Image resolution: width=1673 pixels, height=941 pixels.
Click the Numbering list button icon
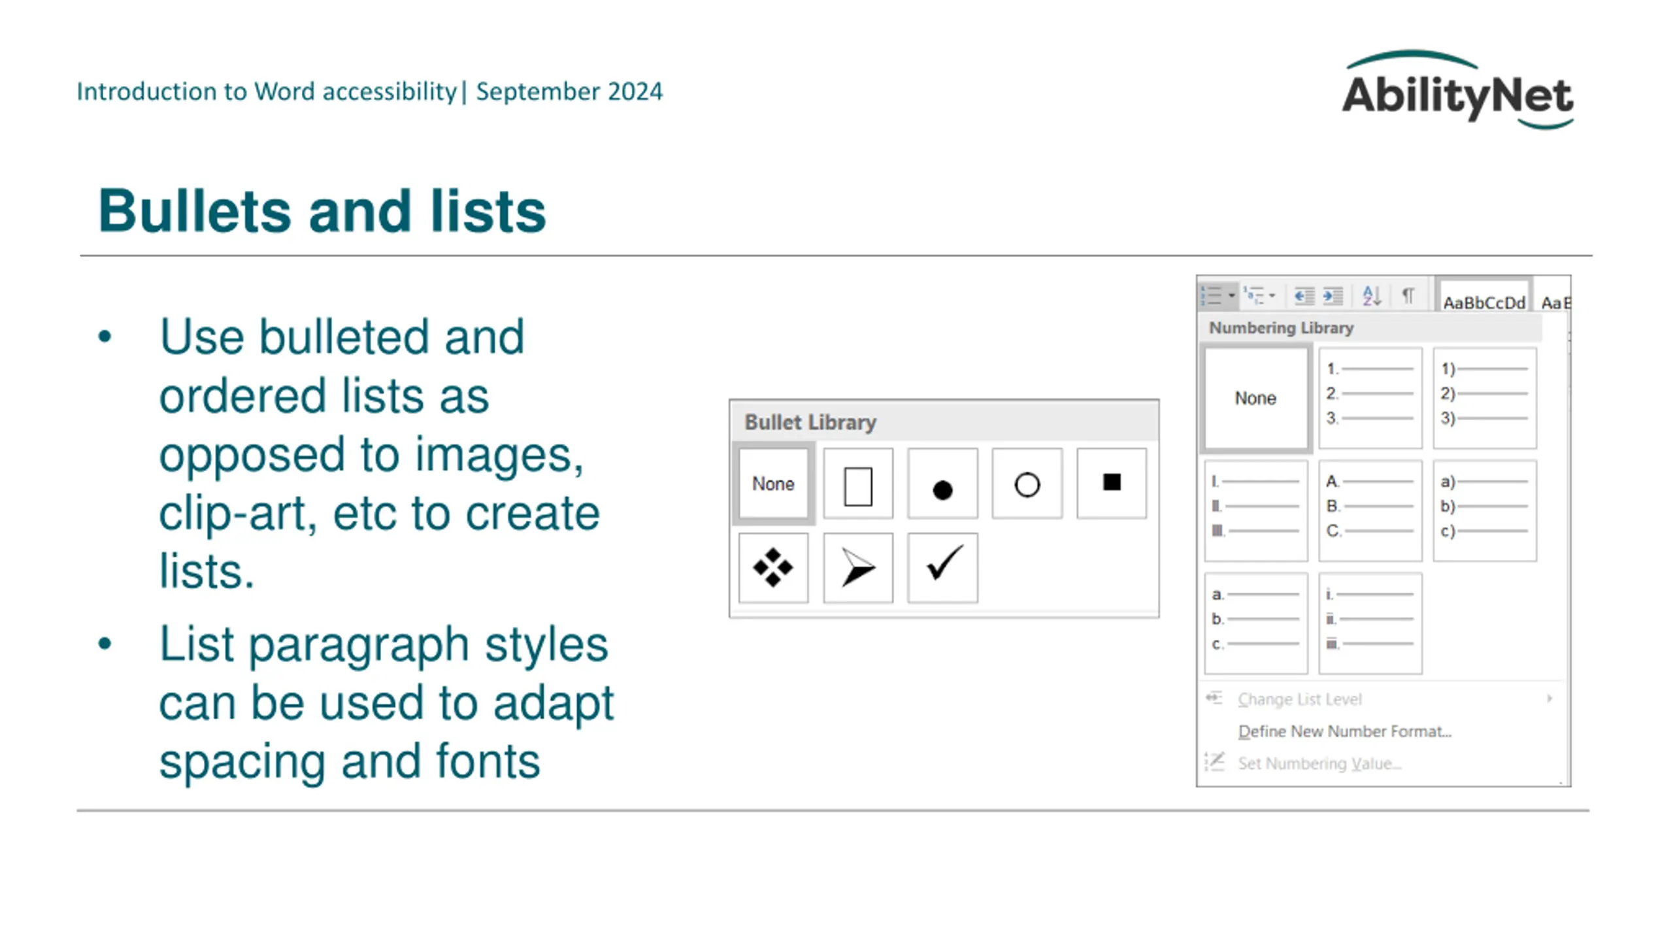[x=1211, y=296]
